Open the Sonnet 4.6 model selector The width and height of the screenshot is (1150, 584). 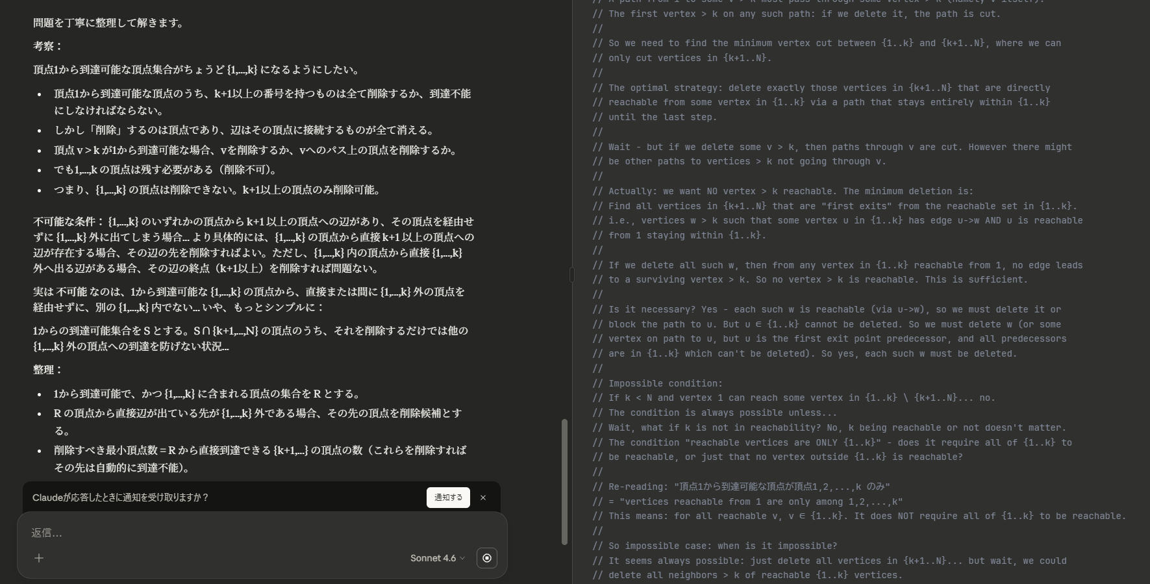(x=438, y=558)
